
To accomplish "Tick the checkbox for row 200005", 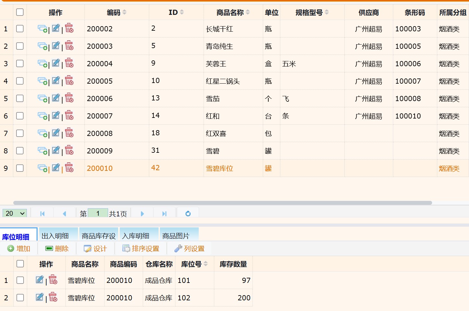I will [x=20, y=81].
